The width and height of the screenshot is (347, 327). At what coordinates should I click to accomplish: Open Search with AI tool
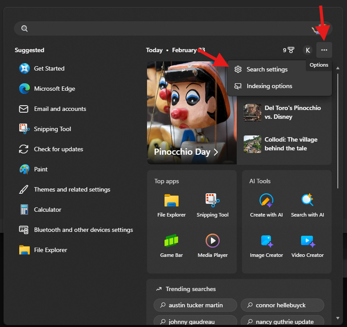coord(307,206)
